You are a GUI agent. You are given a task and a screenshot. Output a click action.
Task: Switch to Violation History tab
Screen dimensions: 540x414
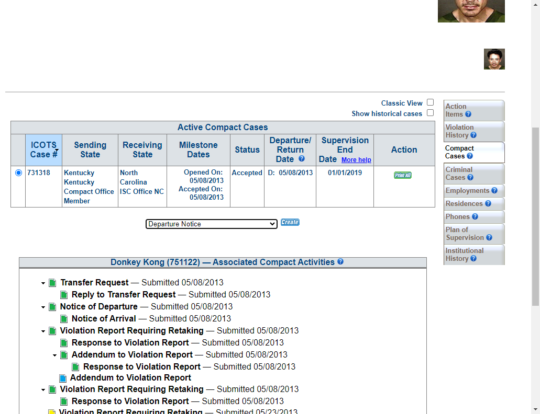pyautogui.click(x=474, y=131)
